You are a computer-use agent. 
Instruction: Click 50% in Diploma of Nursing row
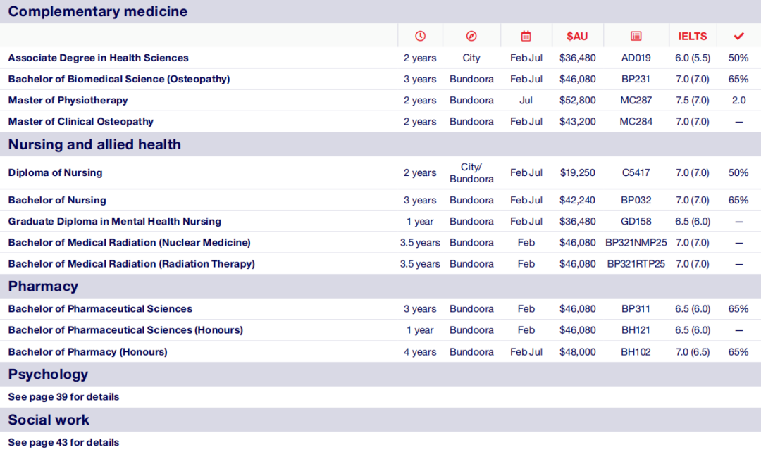(x=738, y=172)
